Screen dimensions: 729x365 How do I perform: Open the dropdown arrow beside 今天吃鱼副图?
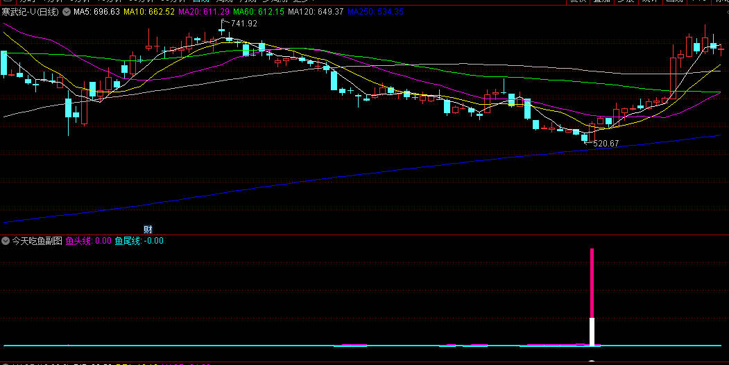[6, 241]
